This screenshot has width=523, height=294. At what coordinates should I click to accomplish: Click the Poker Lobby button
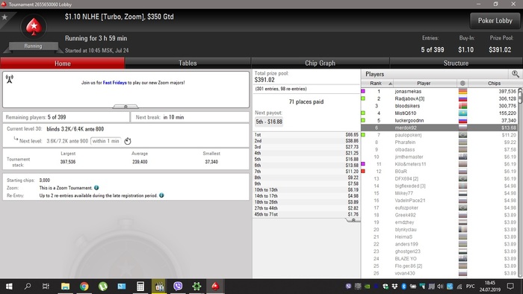pos(495,21)
